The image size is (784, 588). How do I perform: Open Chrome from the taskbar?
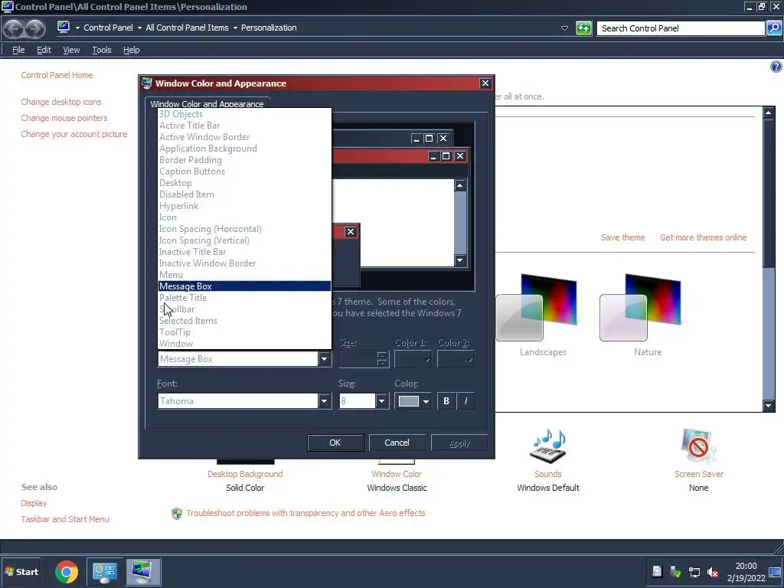point(67,571)
